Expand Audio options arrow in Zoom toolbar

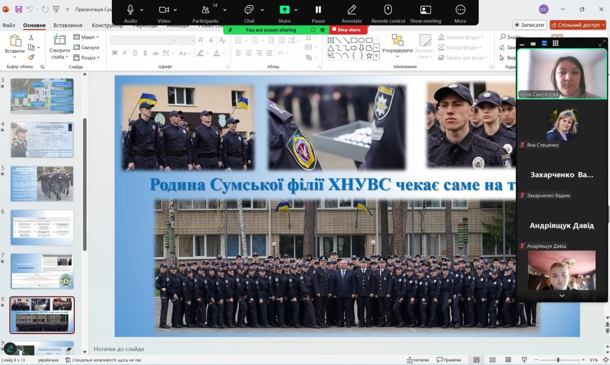pyautogui.click(x=141, y=10)
